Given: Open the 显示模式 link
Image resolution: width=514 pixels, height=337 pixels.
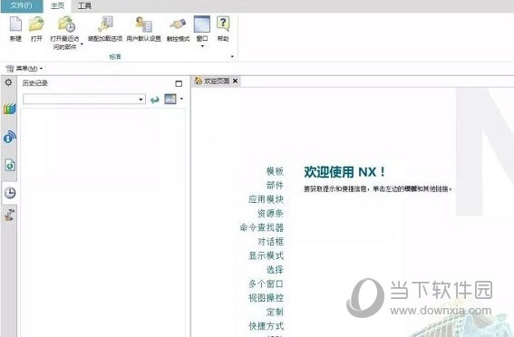Looking at the screenshot, I should [x=266, y=255].
